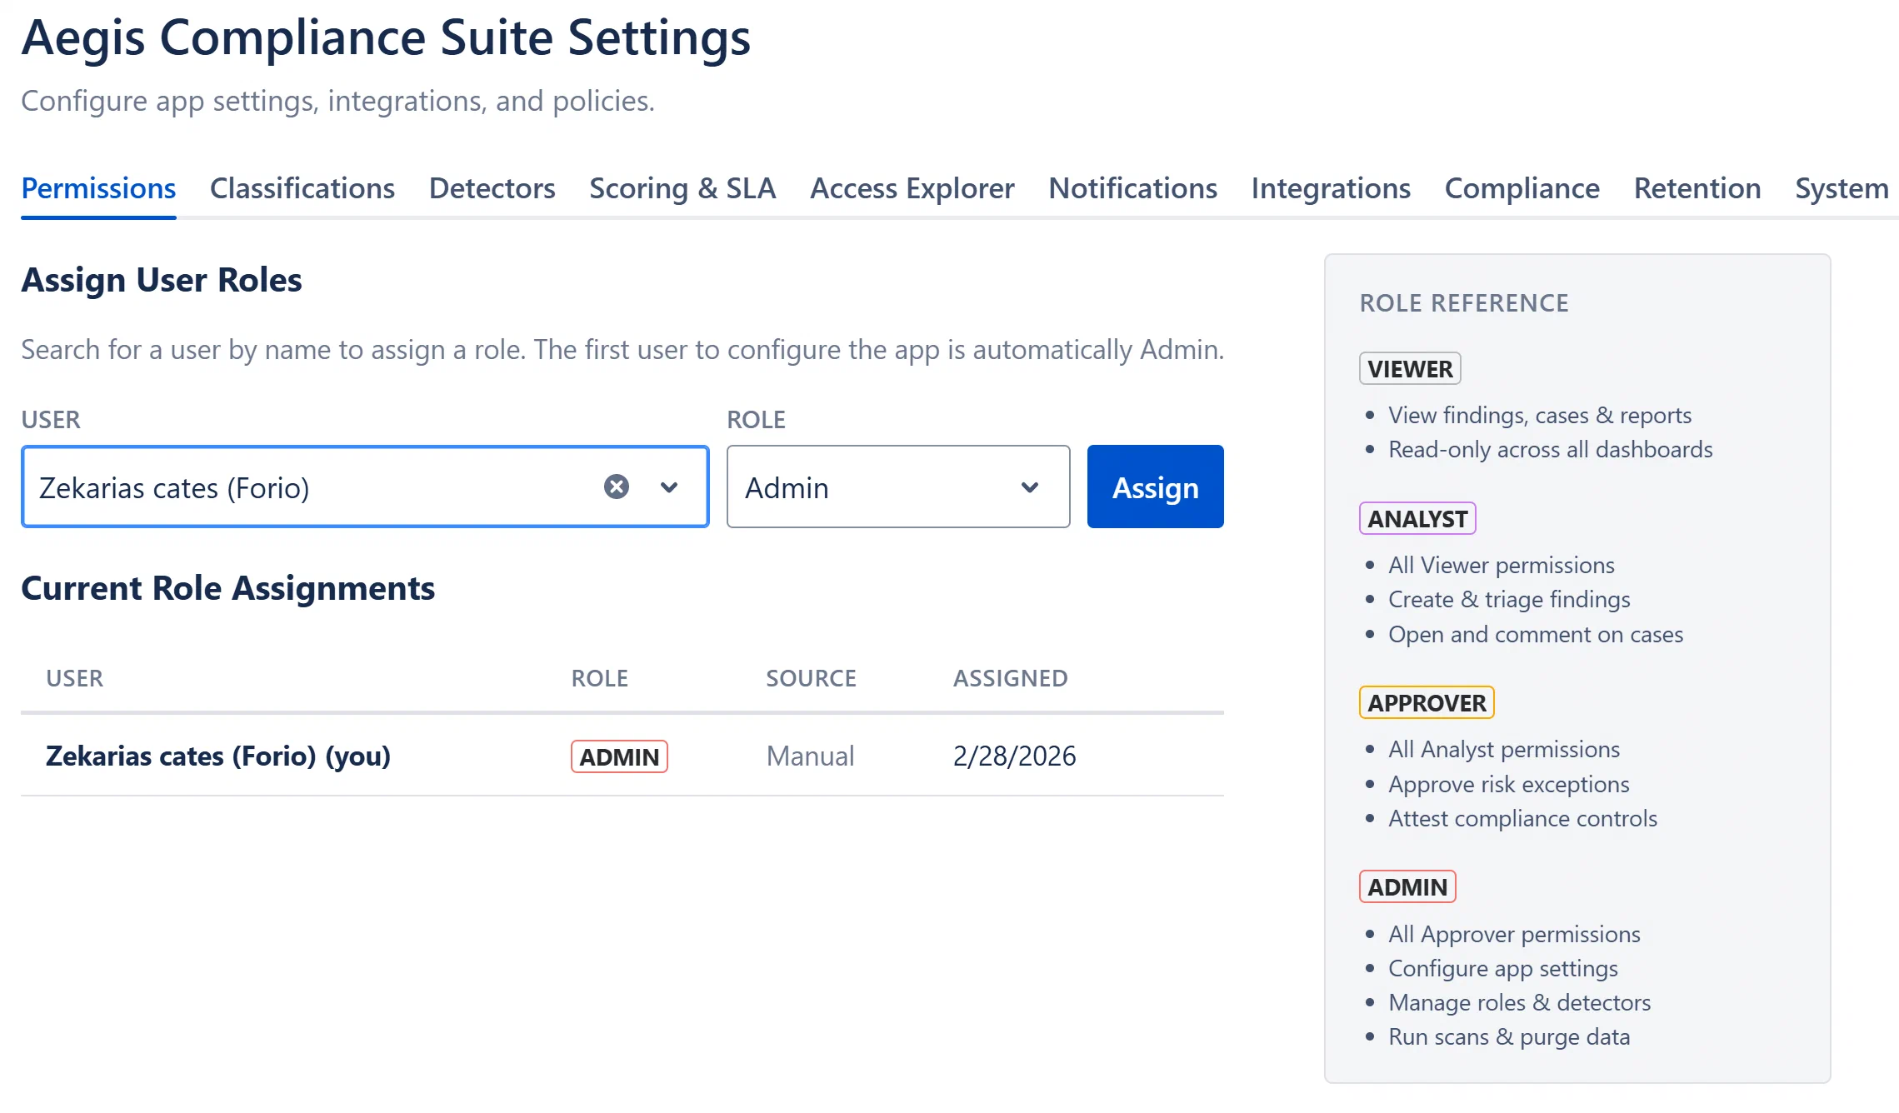Click 'Create & triage findings' text
This screenshot has width=1899, height=1113.
click(1509, 599)
